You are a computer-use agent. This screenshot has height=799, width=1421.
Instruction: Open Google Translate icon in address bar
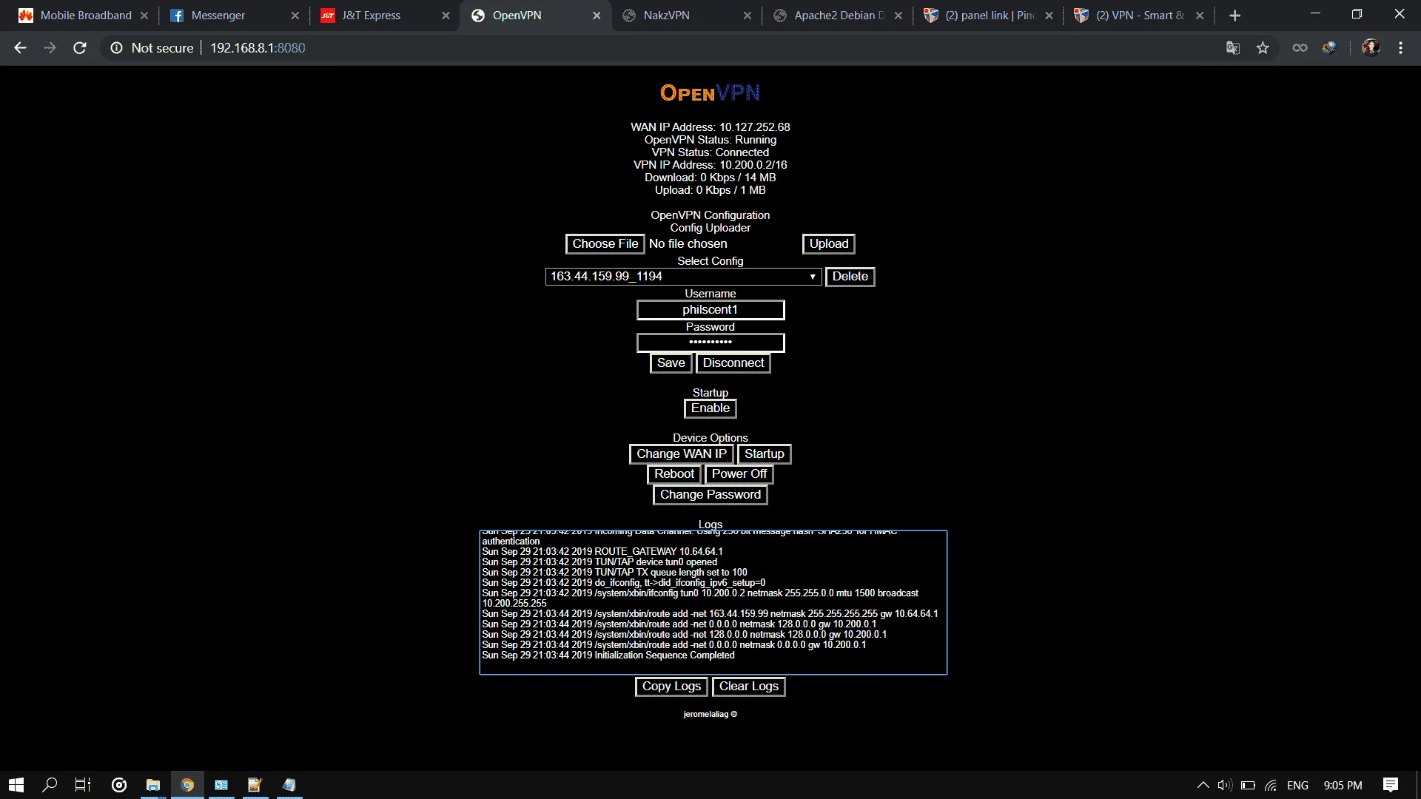pyautogui.click(x=1233, y=48)
